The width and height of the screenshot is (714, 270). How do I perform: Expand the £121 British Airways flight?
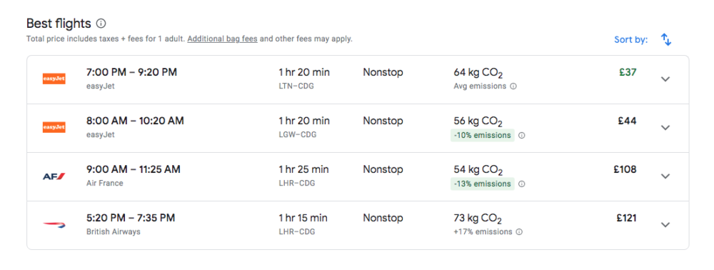[x=665, y=225]
